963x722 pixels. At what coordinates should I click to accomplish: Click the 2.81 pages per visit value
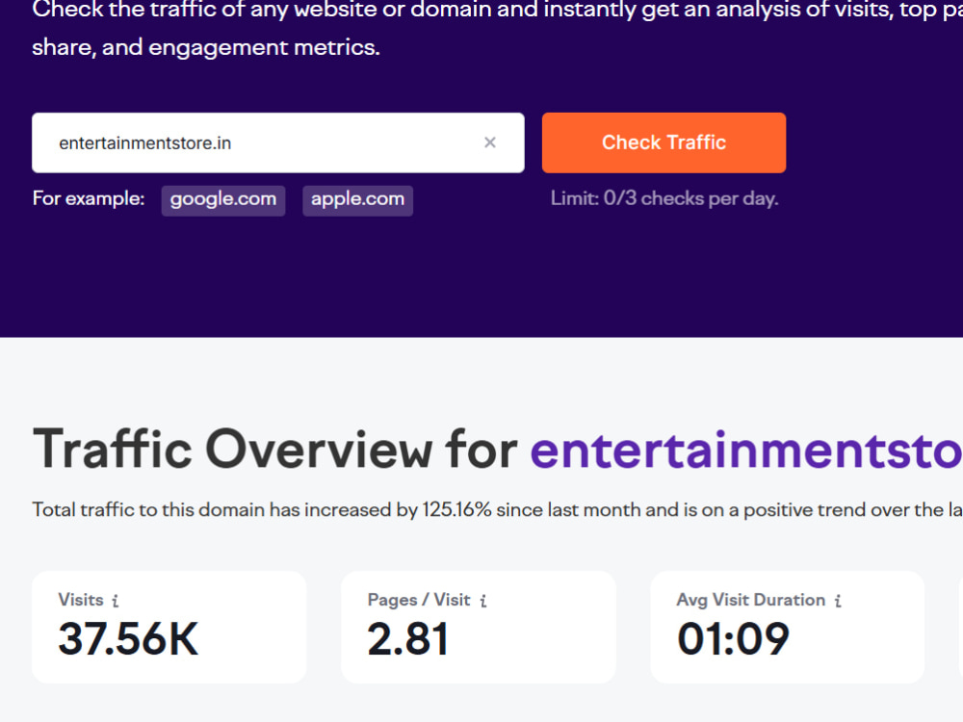407,639
